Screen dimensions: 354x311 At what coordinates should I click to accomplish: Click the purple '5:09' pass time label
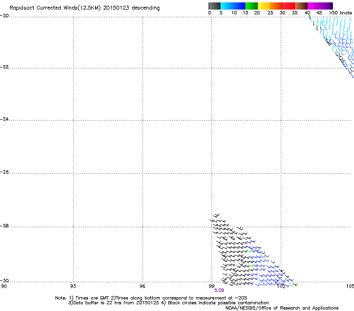(219, 290)
